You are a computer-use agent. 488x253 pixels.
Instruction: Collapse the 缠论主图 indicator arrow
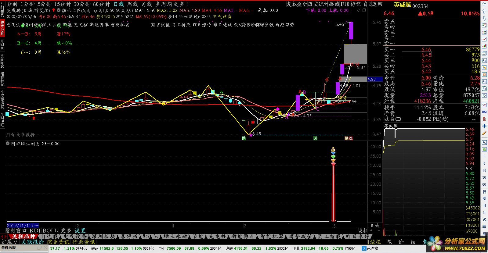pos(59,10)
